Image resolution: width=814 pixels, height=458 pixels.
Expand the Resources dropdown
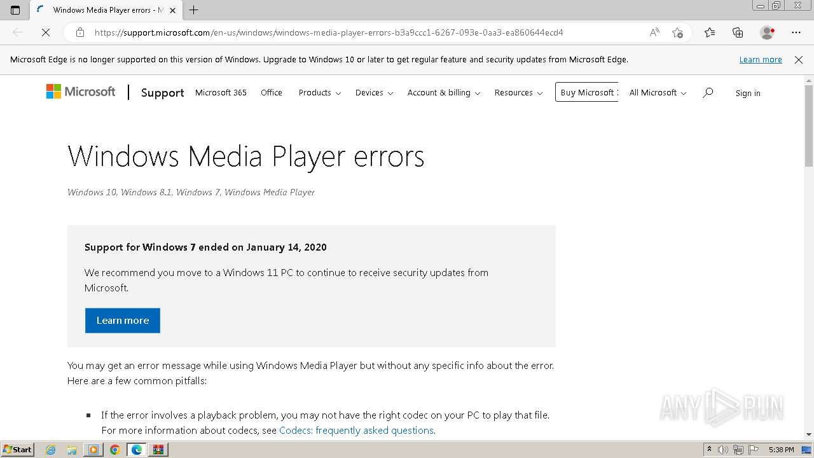tap(518, 93)
